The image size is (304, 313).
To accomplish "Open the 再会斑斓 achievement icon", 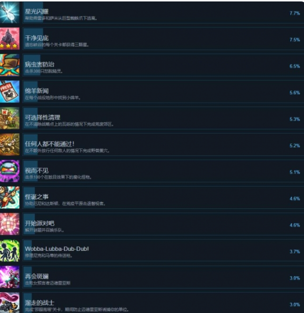I will (x=10, y=277).
